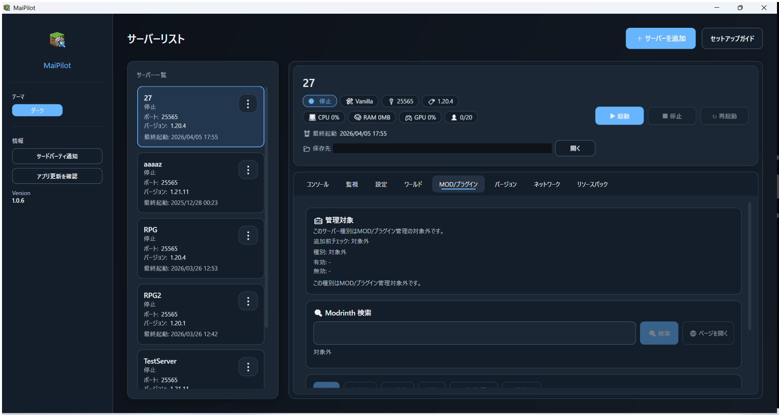Viewport: 779px width, 415px height.
Task: Toggle the ダーク theme option
Action: pyautogui.click(x=37, y=110)
